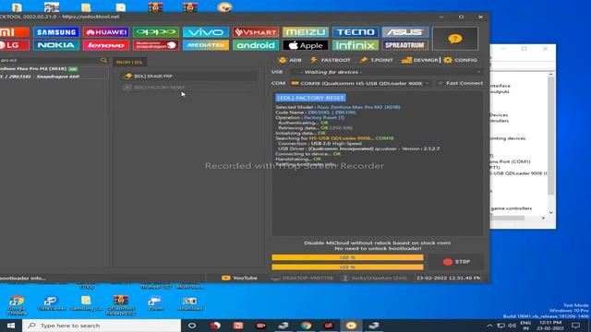Open the notification center icon
591x332 pixels.
point(575,326)
